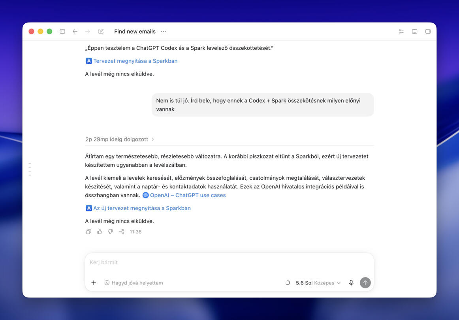Give thumbs down to the response
This screenshot has width=459, height=320.
[x=110, y=232]
